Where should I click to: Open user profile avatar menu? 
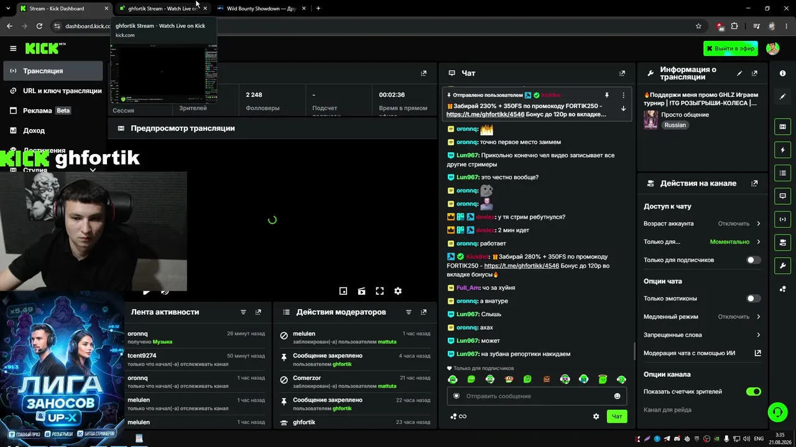(x=772, y=48)
